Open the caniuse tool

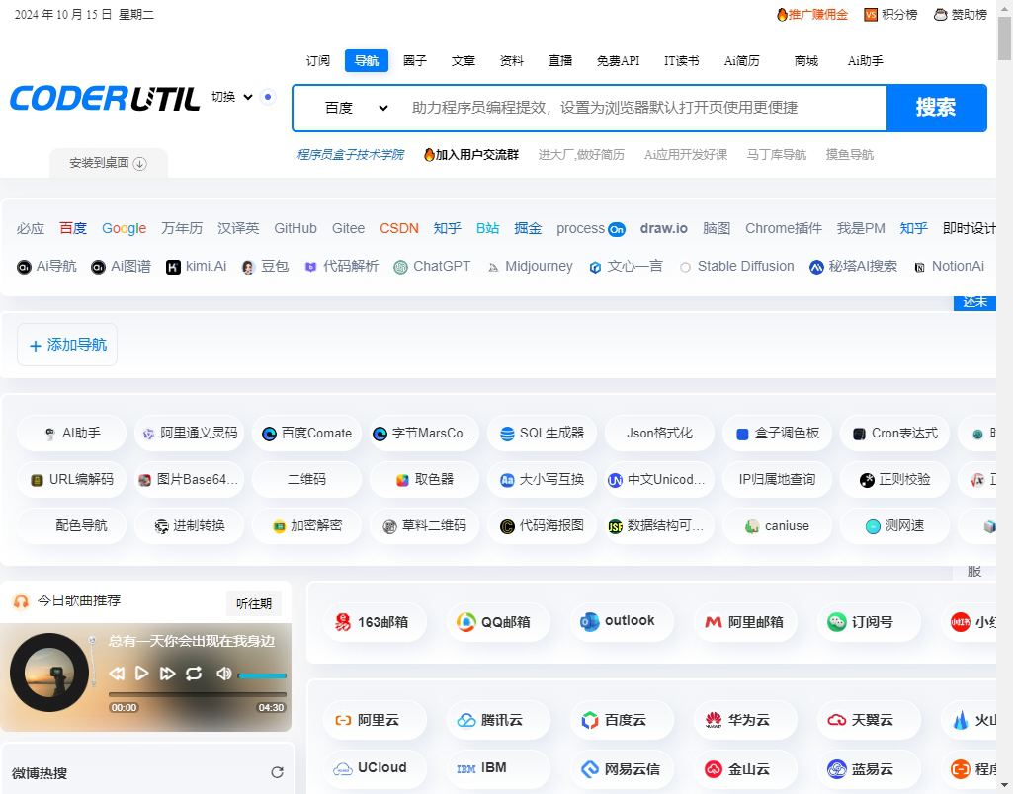pos(777,526)
